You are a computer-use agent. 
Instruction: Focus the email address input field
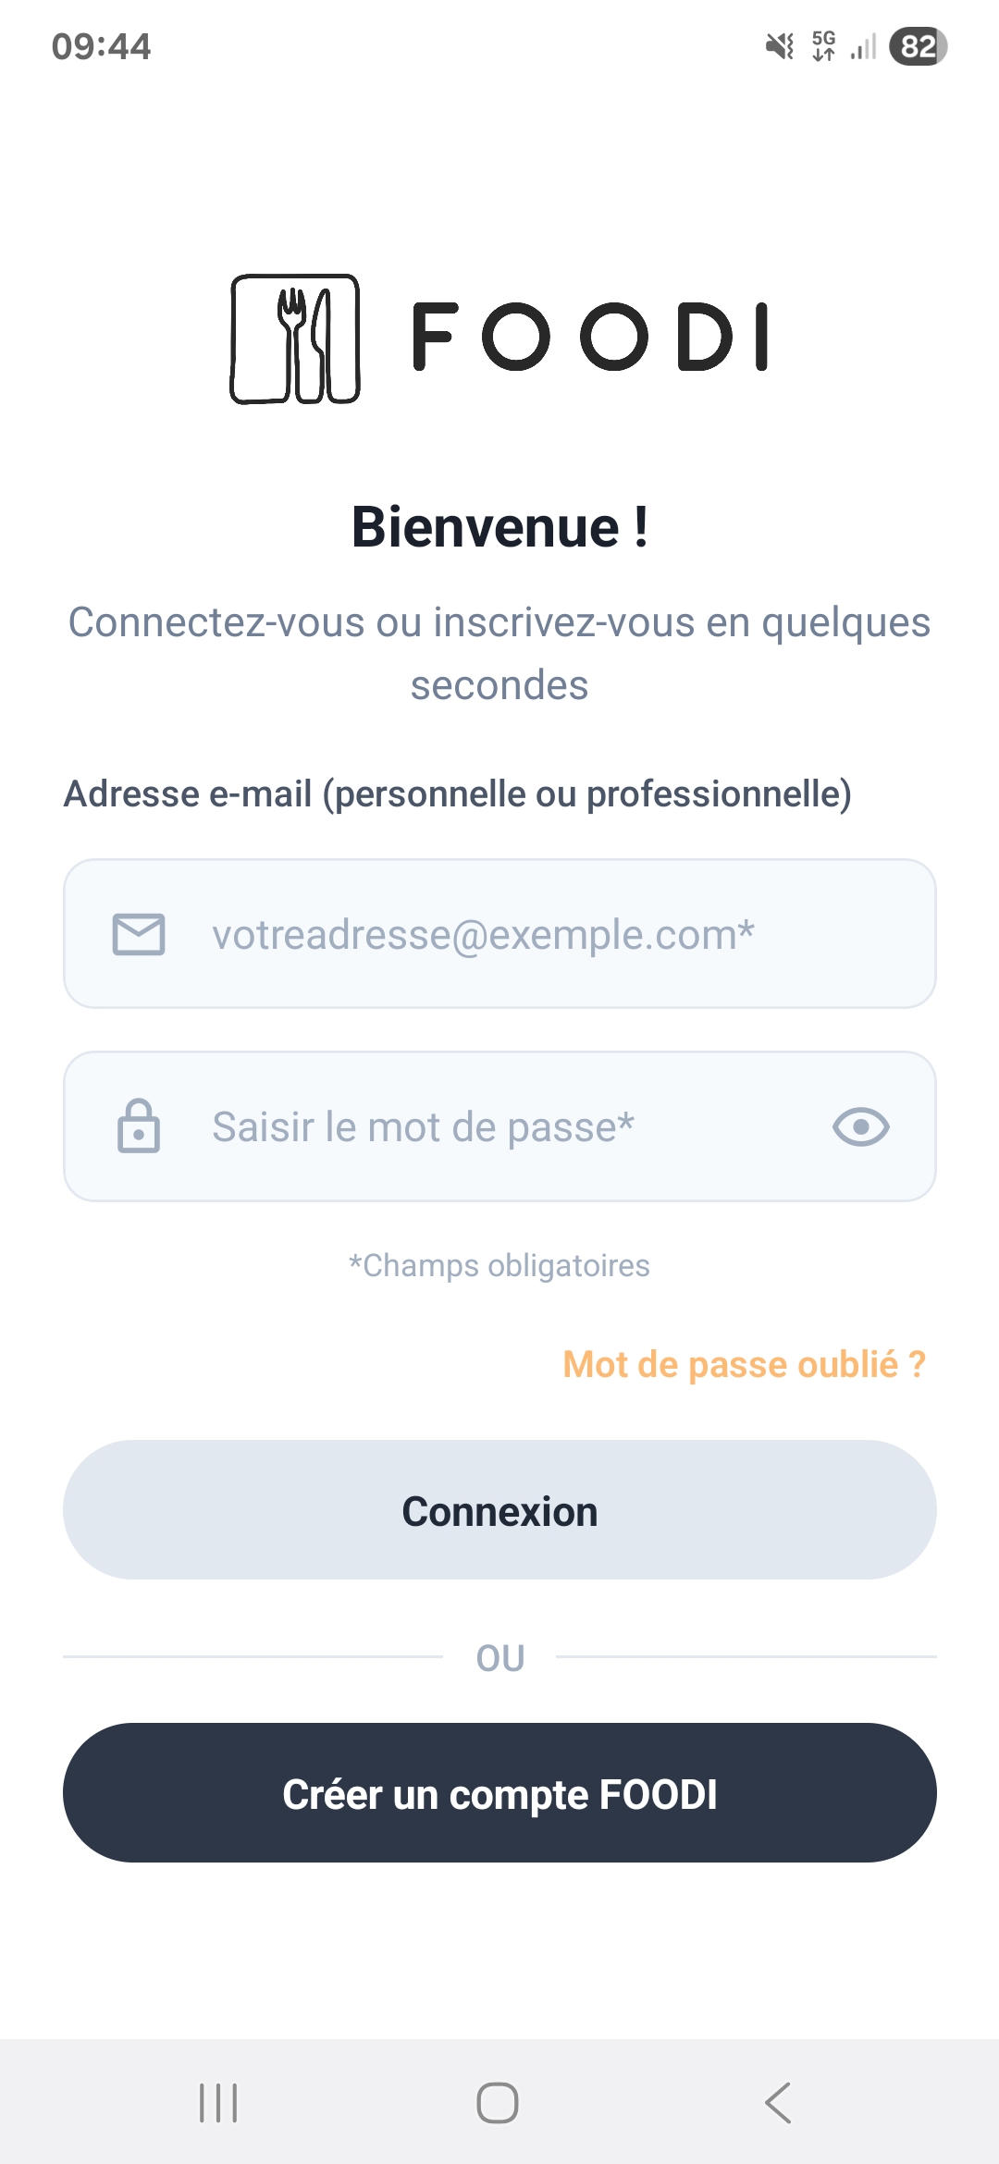(518, 934)
